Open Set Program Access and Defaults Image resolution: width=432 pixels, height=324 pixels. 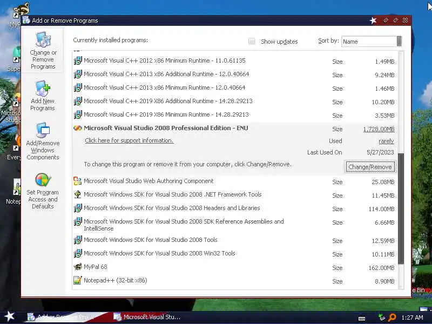(x=43, y=191)
